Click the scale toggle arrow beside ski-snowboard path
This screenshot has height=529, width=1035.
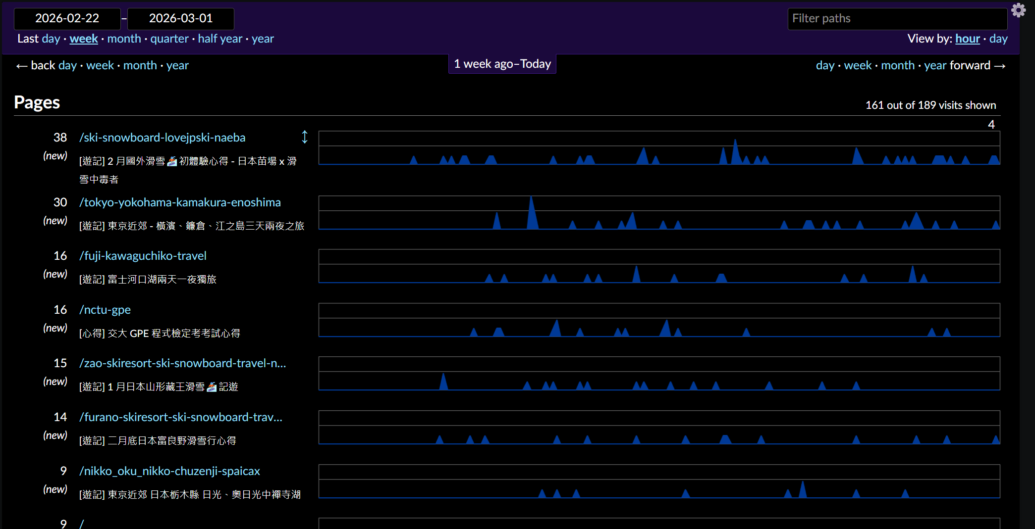pyautogui.click(x=305, y=137)
